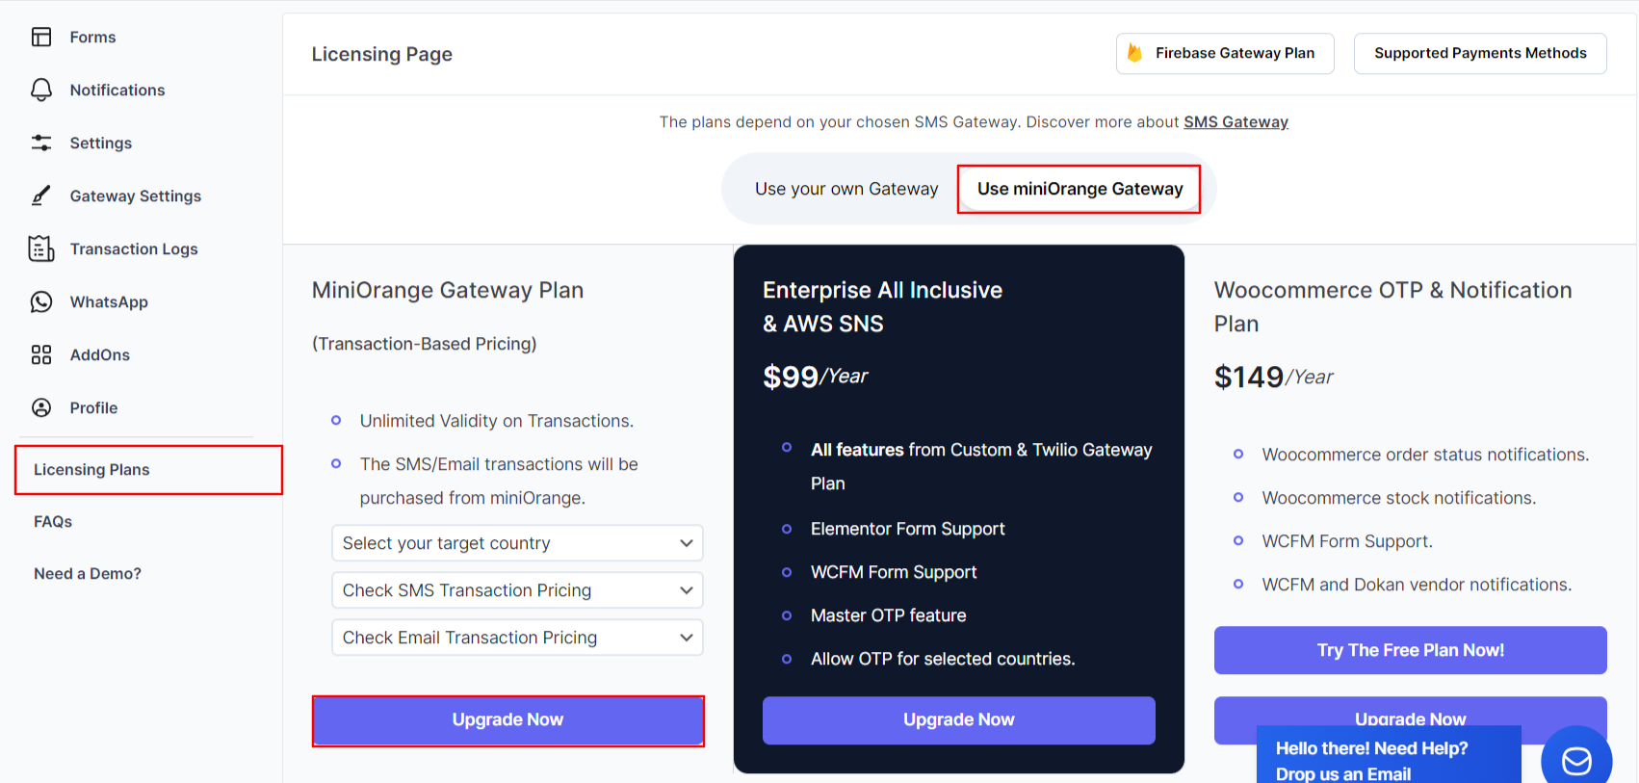Open the Licensing Plans menu item
The height and width of the screenshot is (783, 1639).
tap(91, 469)
